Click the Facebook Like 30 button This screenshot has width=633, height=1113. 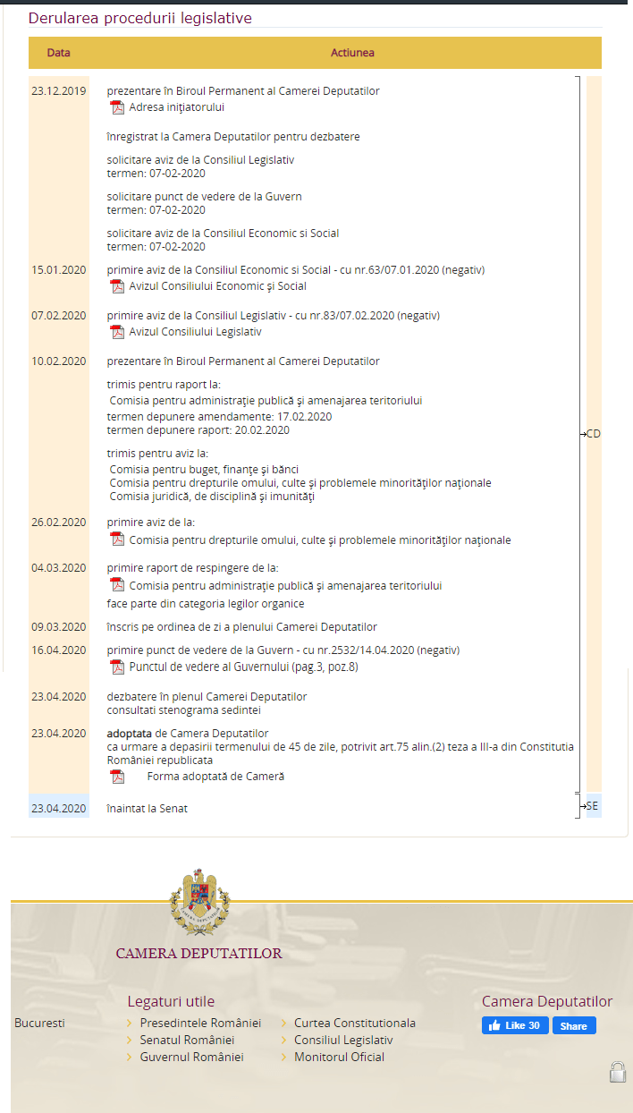[x=515, y=1025]
